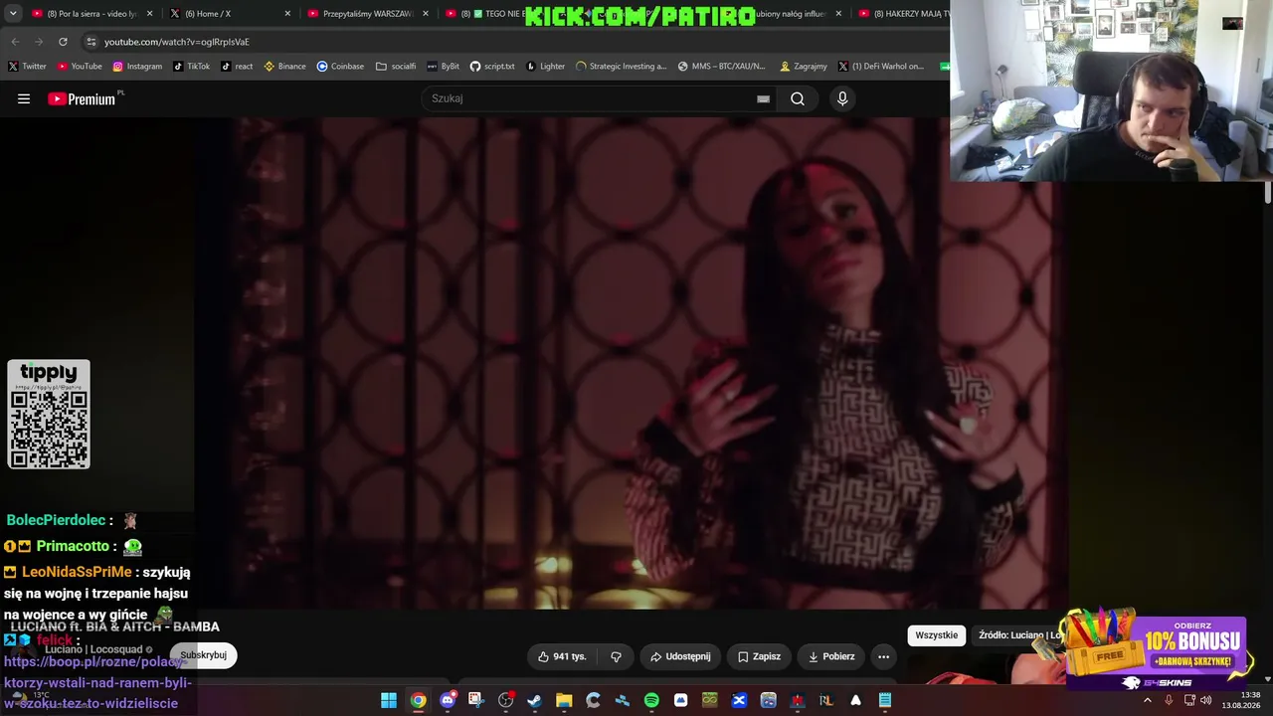Open the ByBit bookmark

(443, 67)
